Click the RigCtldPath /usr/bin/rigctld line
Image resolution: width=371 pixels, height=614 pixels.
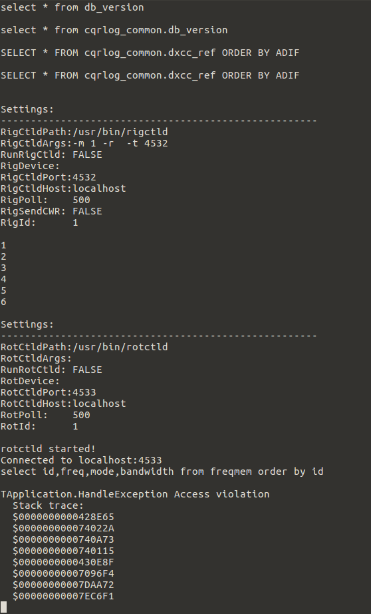84,132
